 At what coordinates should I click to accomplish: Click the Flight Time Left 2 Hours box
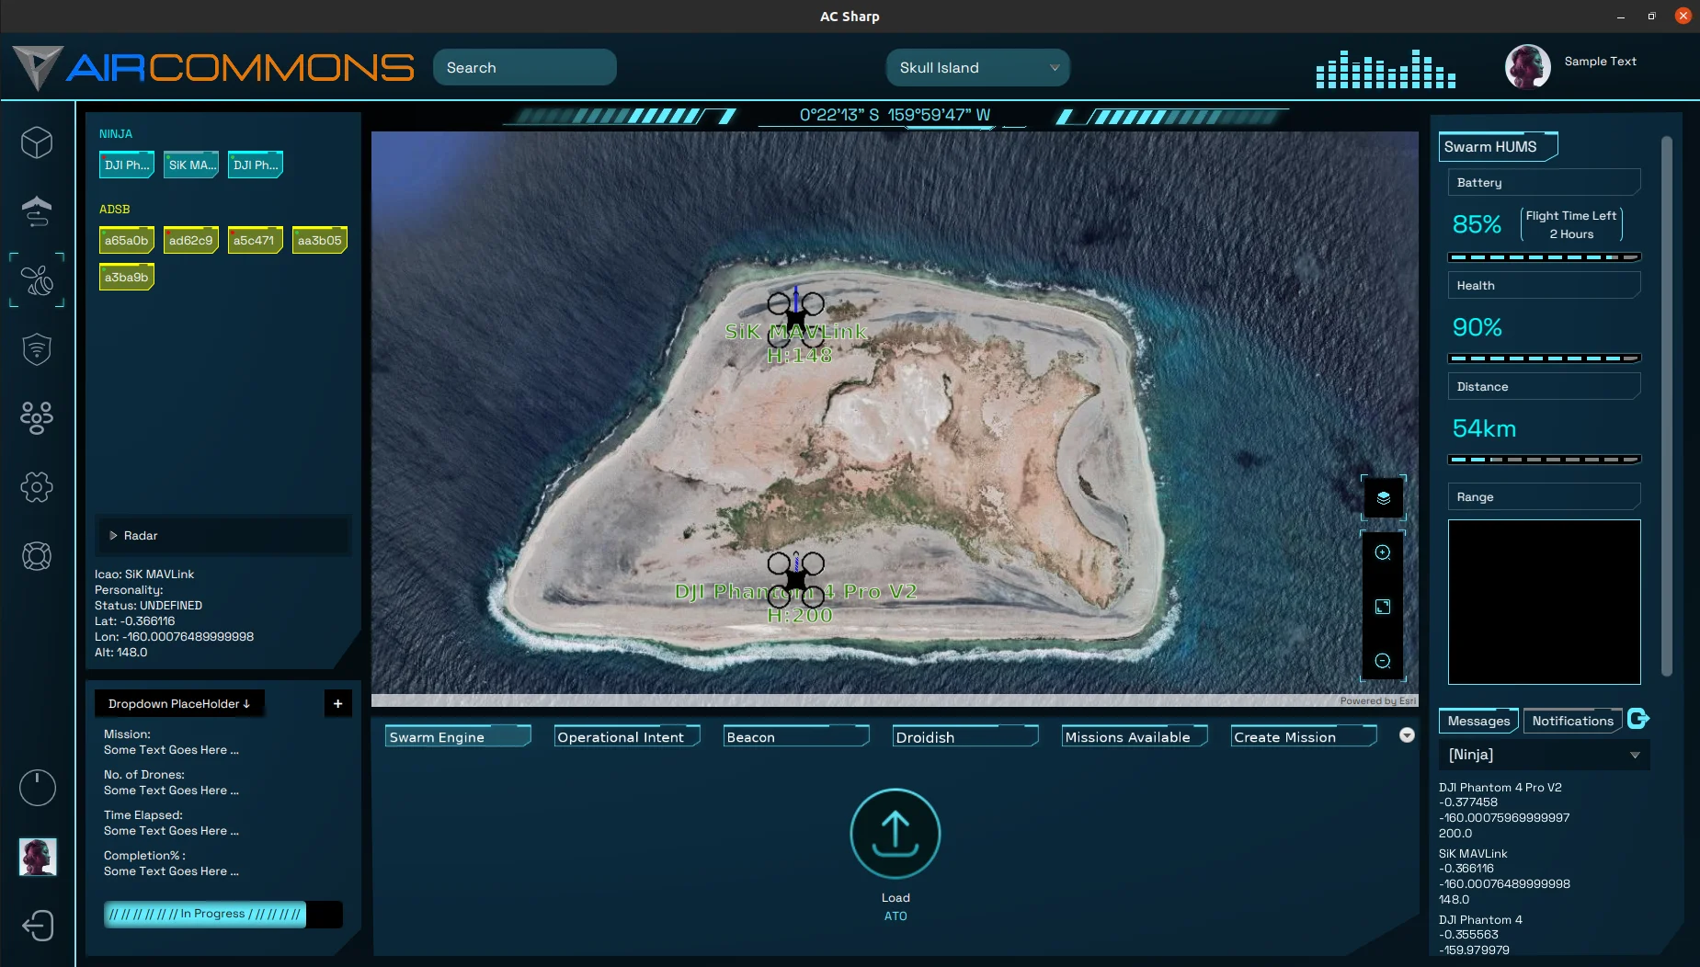coord(1571,225)
